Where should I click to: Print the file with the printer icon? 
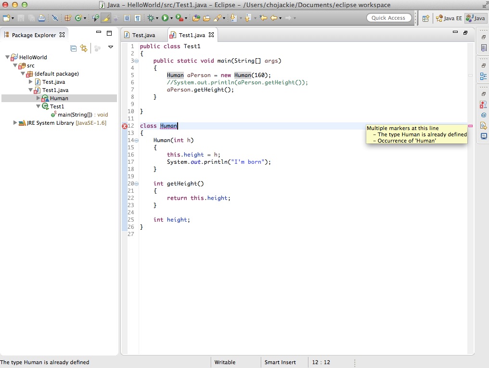click(x=41, y=18)
